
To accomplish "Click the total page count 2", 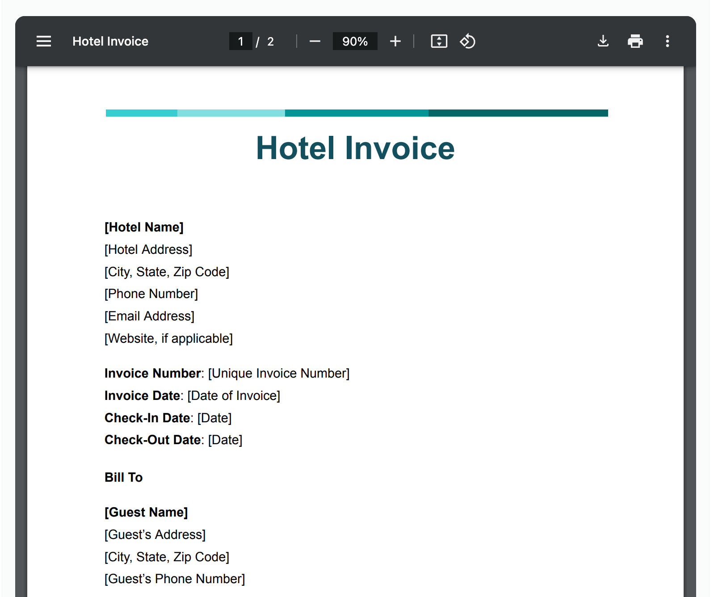I will (270, 42).
